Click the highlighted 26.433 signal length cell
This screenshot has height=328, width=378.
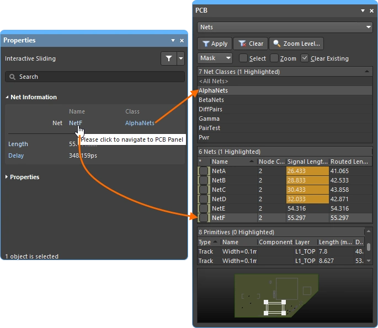point(307,171)
